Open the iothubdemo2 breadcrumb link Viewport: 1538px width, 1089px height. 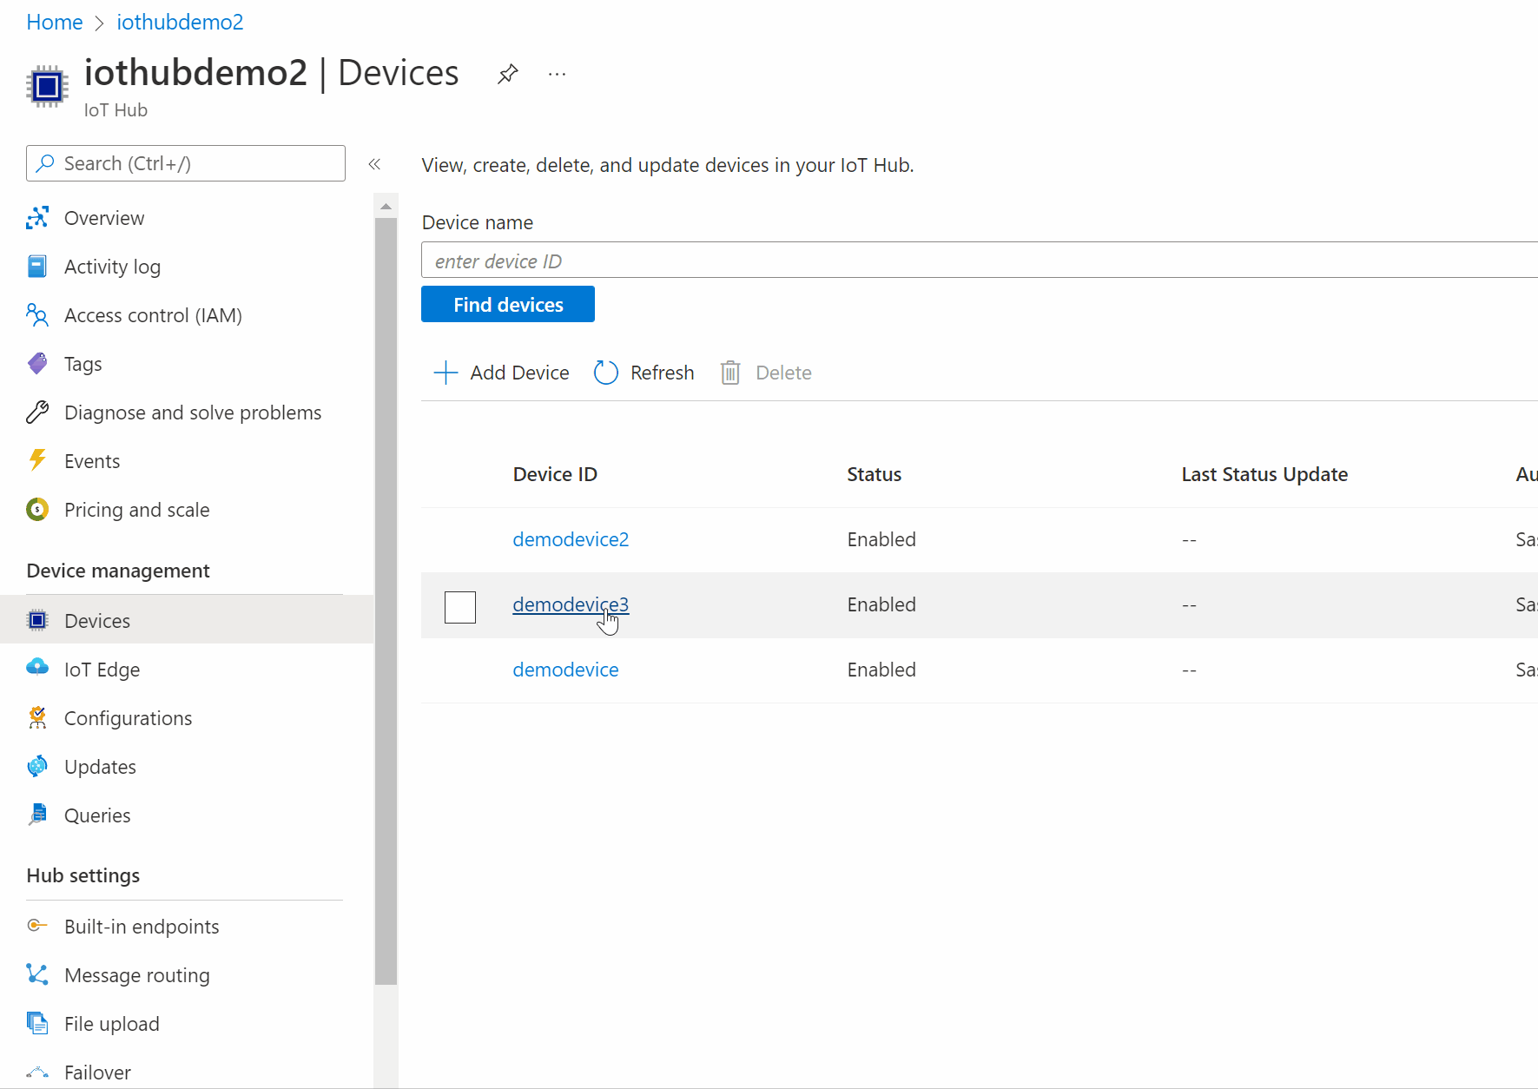[180, 22]
